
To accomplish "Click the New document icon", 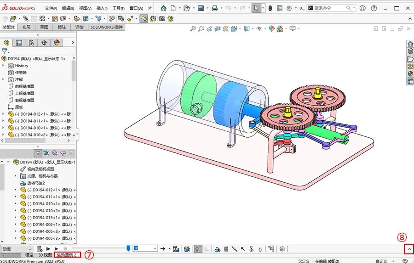I will click(173, 8).
